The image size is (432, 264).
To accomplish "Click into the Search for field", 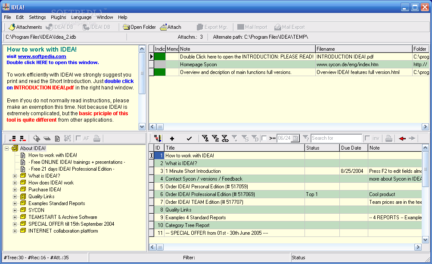I will click(336, 138).
